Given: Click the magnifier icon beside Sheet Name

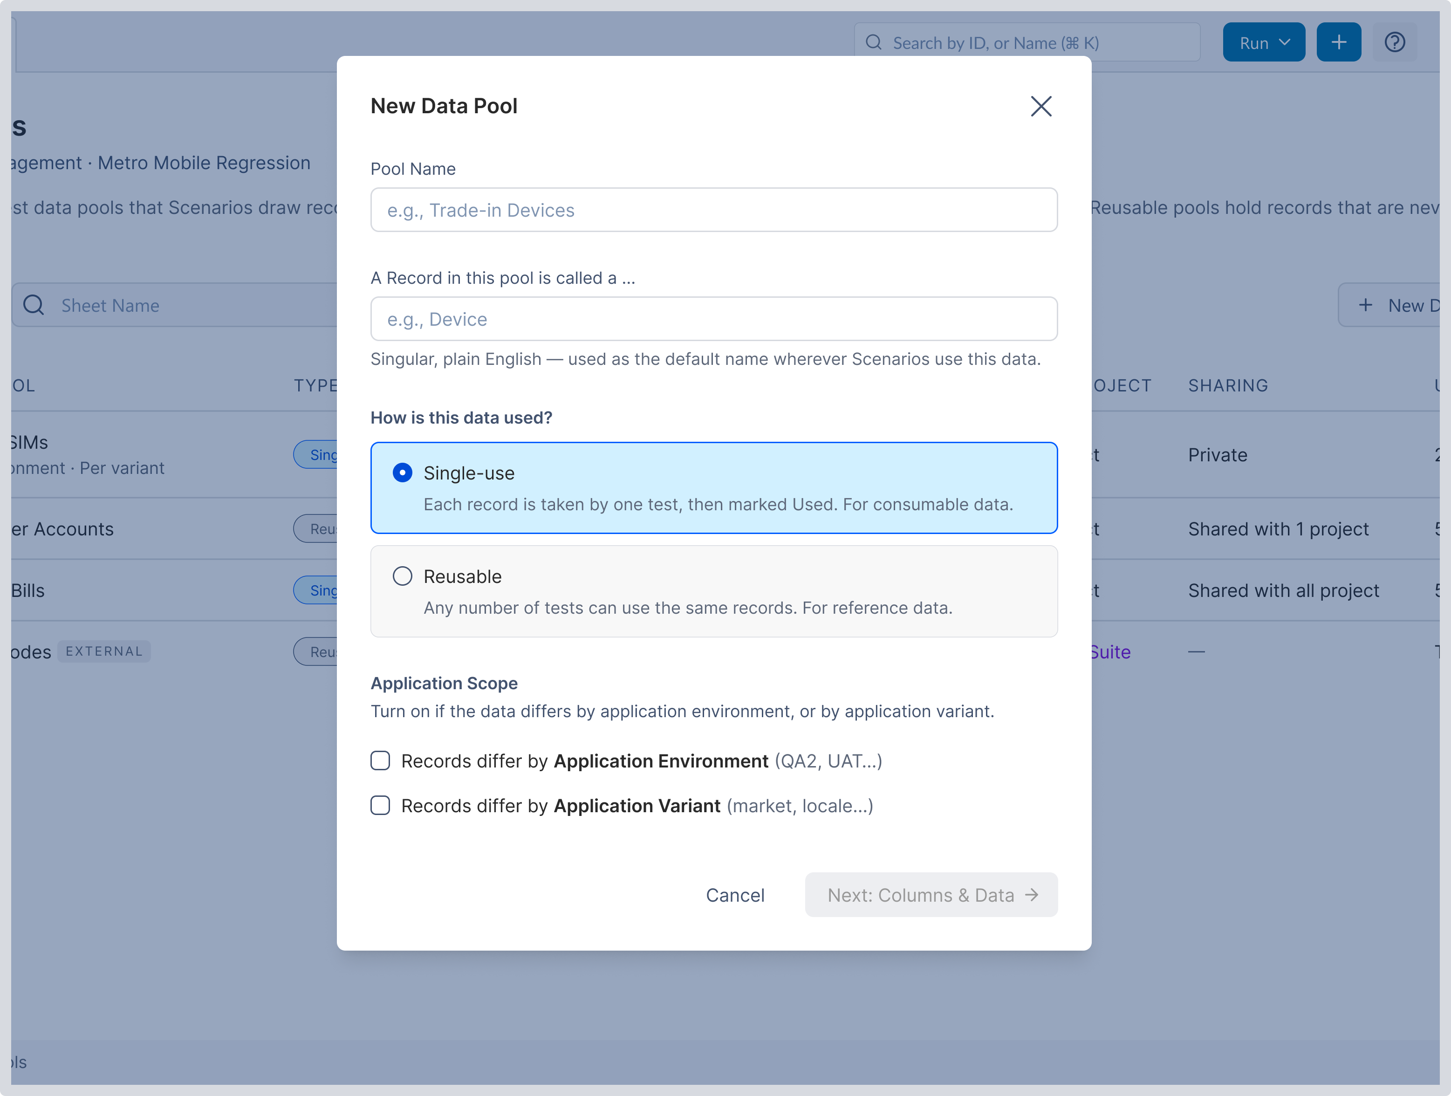Looking at the screenshot, I should [x=34, y=305].
